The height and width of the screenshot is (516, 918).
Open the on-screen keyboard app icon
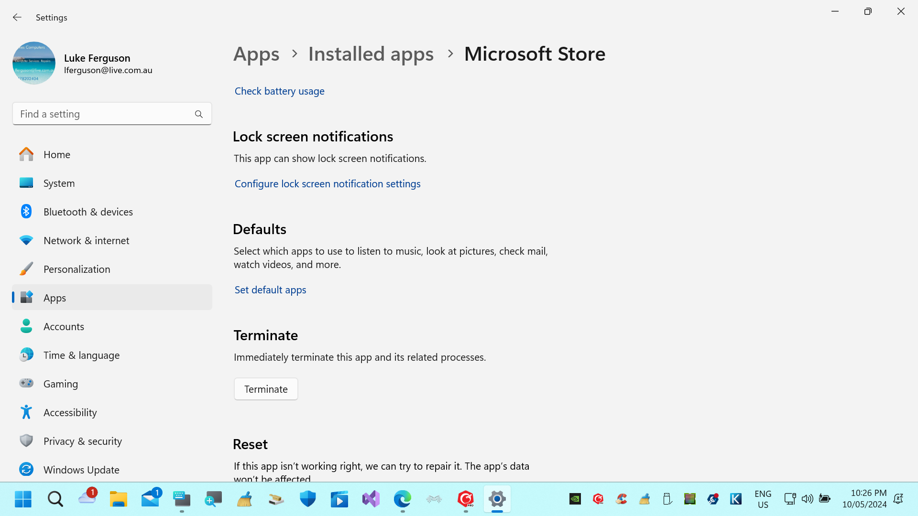[182, 499]
